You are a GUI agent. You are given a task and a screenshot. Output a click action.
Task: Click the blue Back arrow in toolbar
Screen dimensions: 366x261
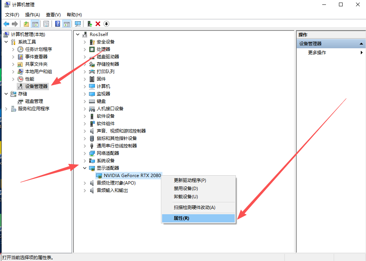(x=6, y=24)
